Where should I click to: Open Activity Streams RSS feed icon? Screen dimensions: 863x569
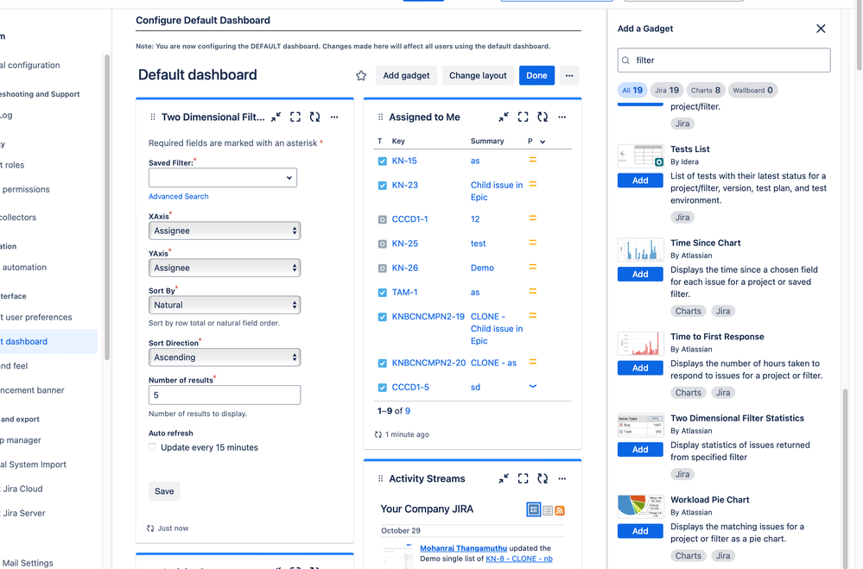point(560,510)
